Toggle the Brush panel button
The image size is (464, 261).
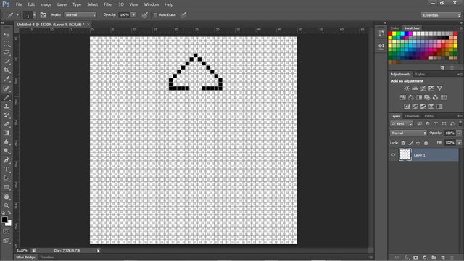click(43, 14)
